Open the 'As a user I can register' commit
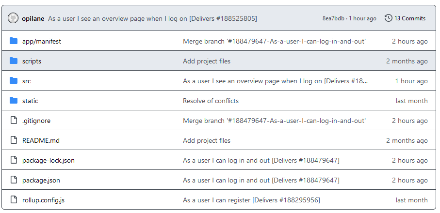This screenshot has height=213, width=440. tap(251, 200)
